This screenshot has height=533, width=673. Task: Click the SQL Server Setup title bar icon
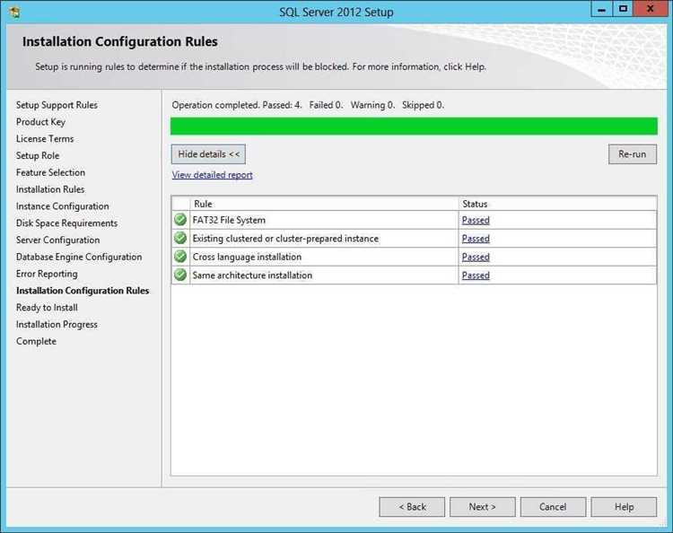pos(14,12)
